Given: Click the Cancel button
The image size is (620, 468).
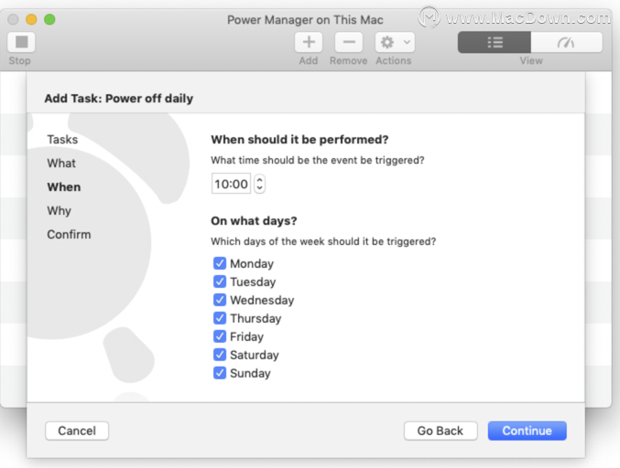Looking at the screenshot, I should pos(77,431).
